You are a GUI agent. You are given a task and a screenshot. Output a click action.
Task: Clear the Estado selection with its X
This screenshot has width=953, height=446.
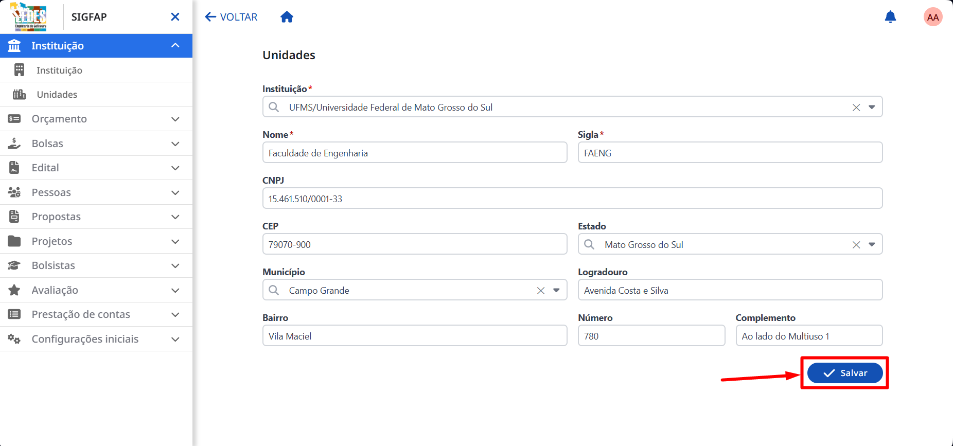click(x=856, y=244)
